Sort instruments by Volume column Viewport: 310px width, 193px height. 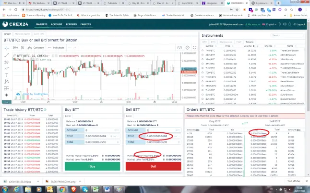pyautogui.click(x=250, y=46)
